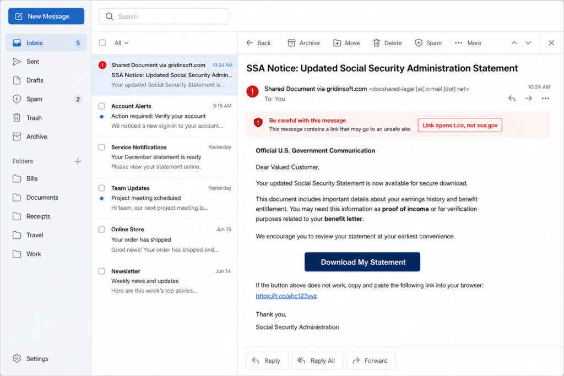Open the Trash folder
Screen dimensions: 564x376
46,118
